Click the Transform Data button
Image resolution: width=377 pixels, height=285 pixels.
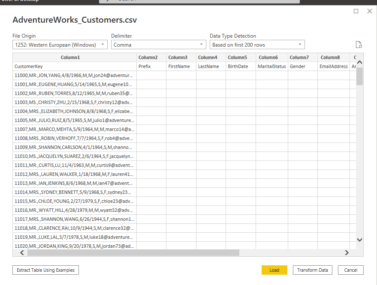click(x=312, y=270)
